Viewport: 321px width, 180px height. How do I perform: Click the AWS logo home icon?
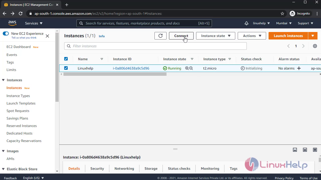coord(12,23)
